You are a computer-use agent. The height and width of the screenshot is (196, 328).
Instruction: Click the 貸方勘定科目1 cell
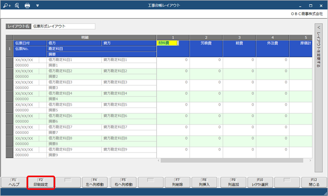click(x=129, y=60)
